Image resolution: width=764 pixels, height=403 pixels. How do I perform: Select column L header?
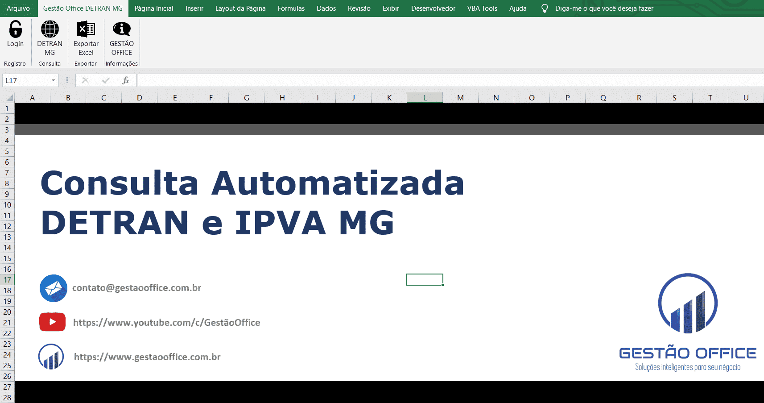click(425, 98)
